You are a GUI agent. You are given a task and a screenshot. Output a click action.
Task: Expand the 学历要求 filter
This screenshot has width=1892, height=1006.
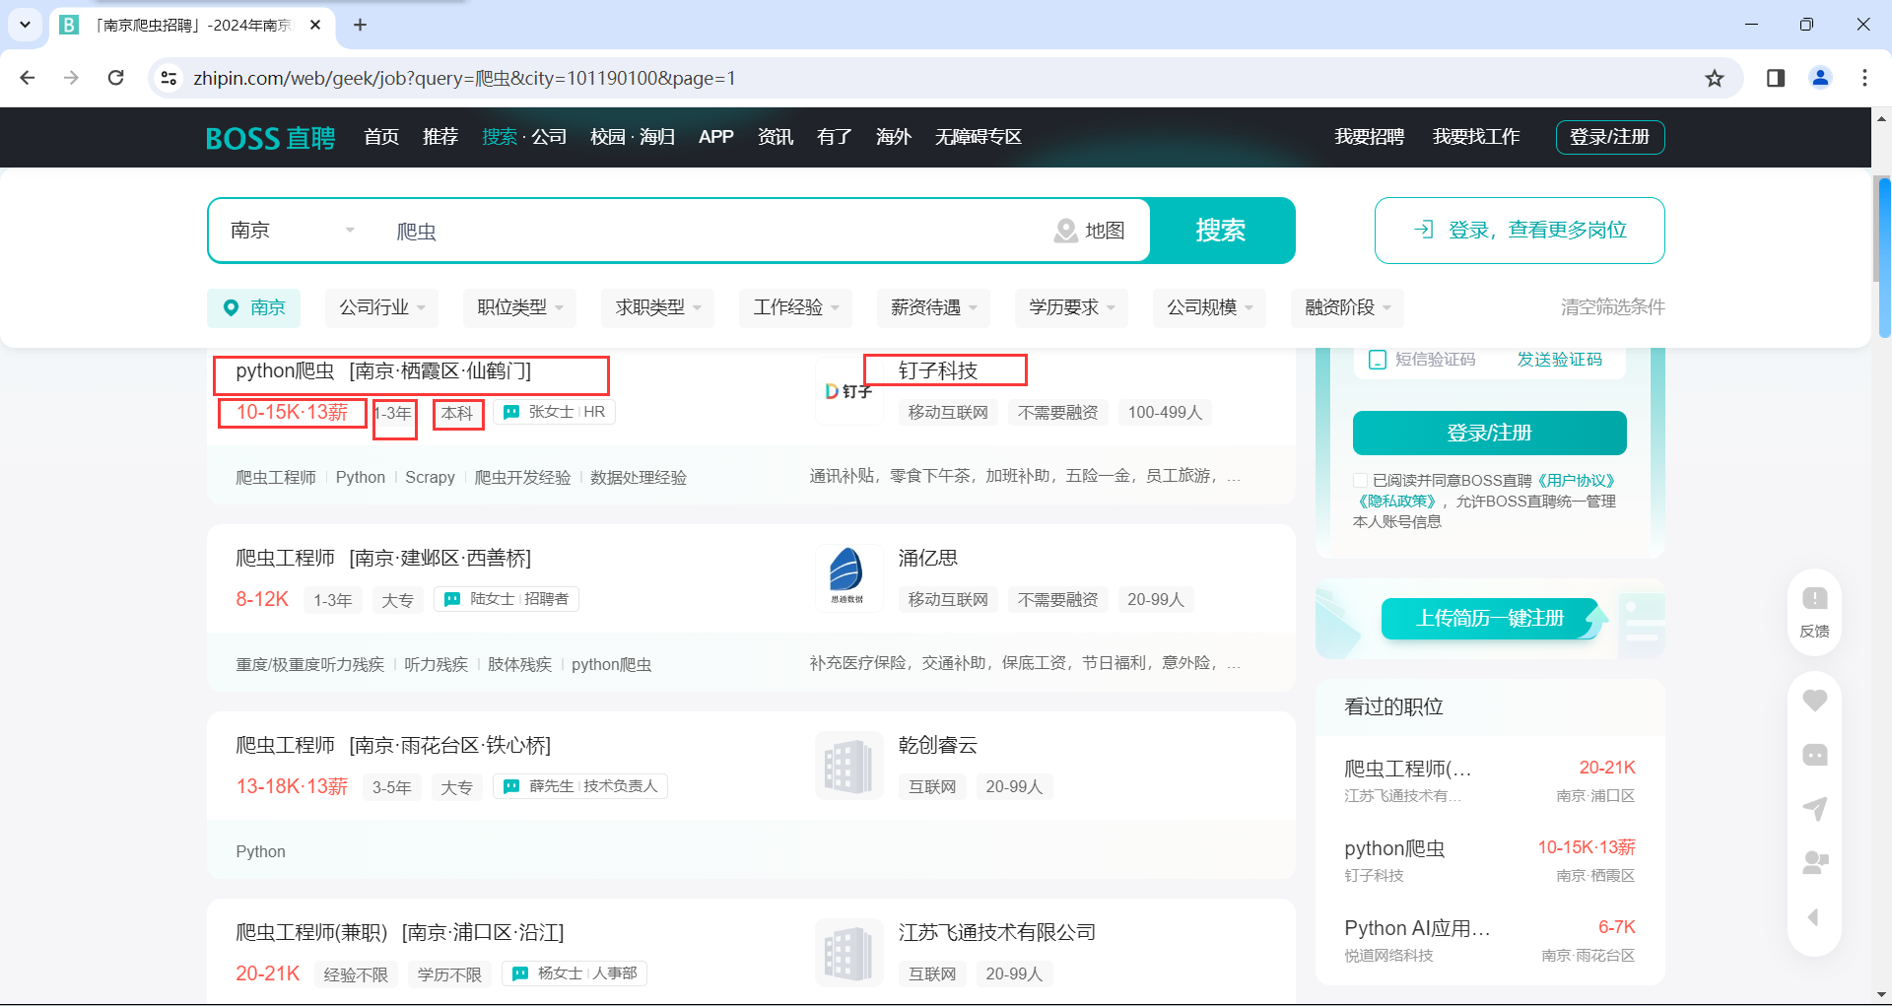1071,307
